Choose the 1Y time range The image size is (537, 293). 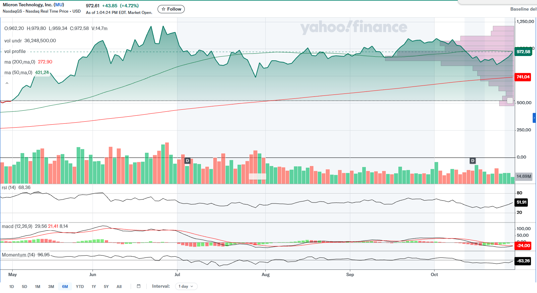[x=94, y=287]
